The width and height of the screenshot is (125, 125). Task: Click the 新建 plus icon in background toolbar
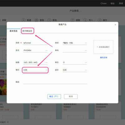pos(23,20)
